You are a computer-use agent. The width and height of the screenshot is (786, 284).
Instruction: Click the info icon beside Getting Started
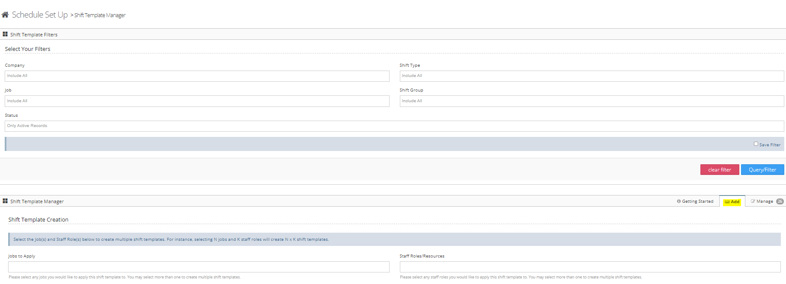(679, 201)
